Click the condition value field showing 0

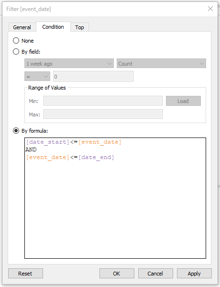pos(93,76)
